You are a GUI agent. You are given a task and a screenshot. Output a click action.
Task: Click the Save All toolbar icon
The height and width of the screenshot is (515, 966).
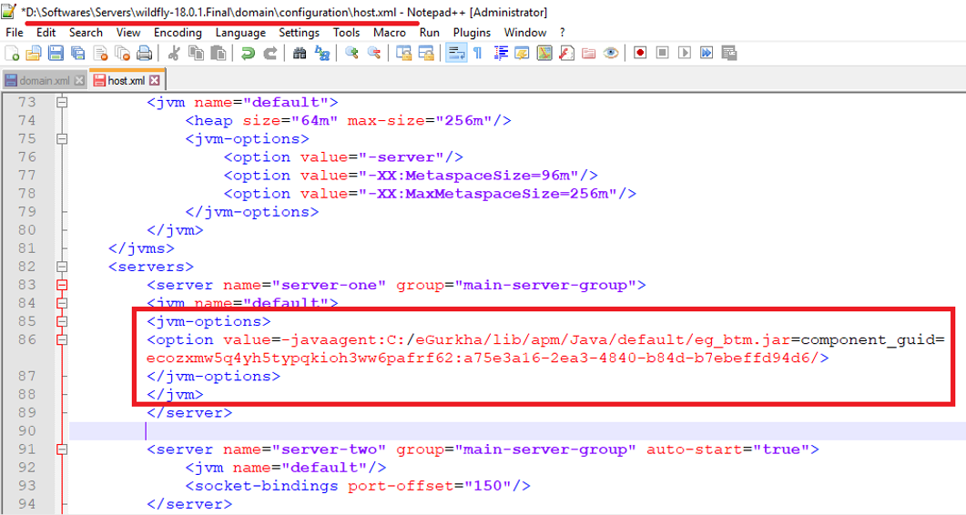tap(78, 53)
